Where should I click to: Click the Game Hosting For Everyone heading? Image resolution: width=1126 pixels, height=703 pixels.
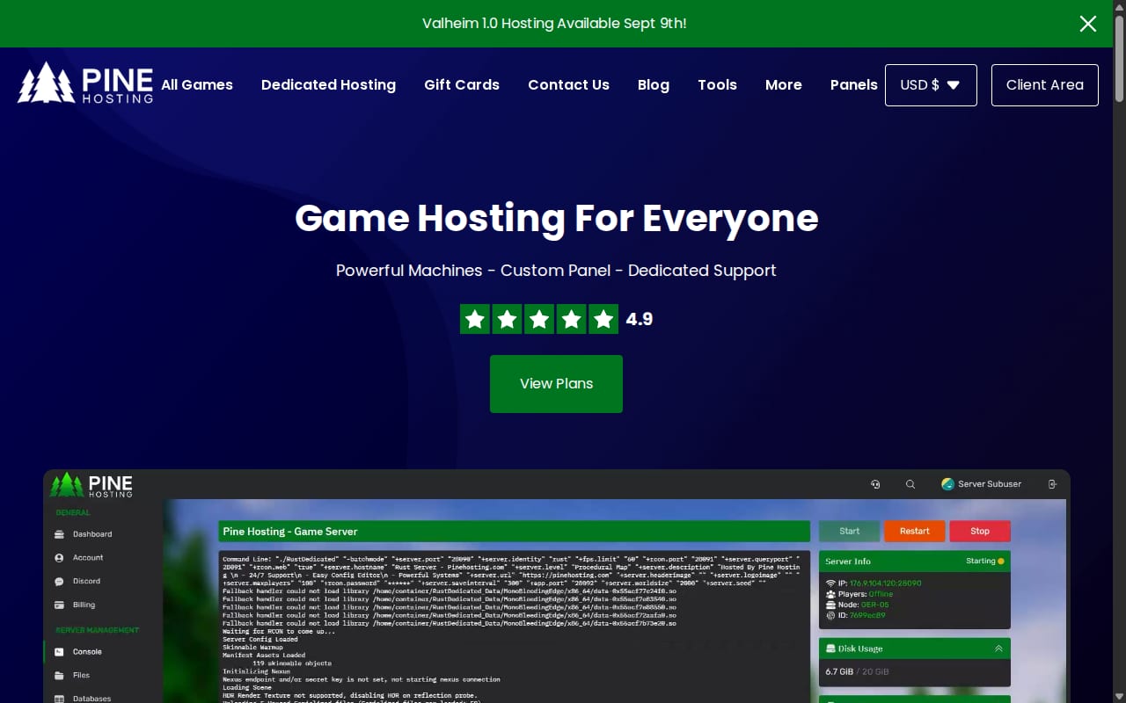coord(557,218)
